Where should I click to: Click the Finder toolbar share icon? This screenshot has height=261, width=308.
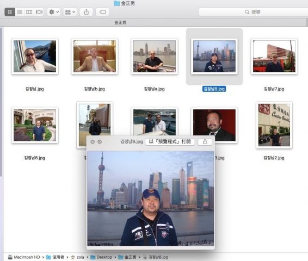coord(86,12)
